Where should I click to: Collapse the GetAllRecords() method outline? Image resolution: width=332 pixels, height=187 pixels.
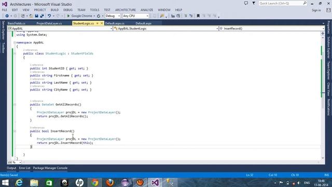click(15, 104)
